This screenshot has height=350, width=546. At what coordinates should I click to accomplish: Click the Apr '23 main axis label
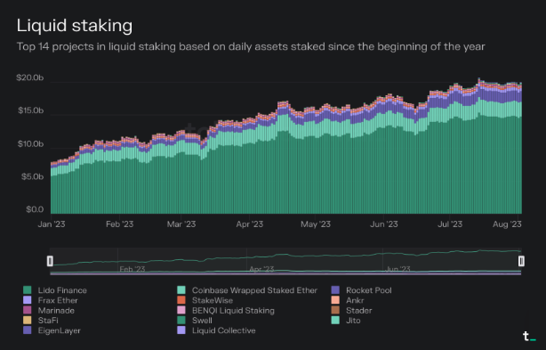(250, 224)
